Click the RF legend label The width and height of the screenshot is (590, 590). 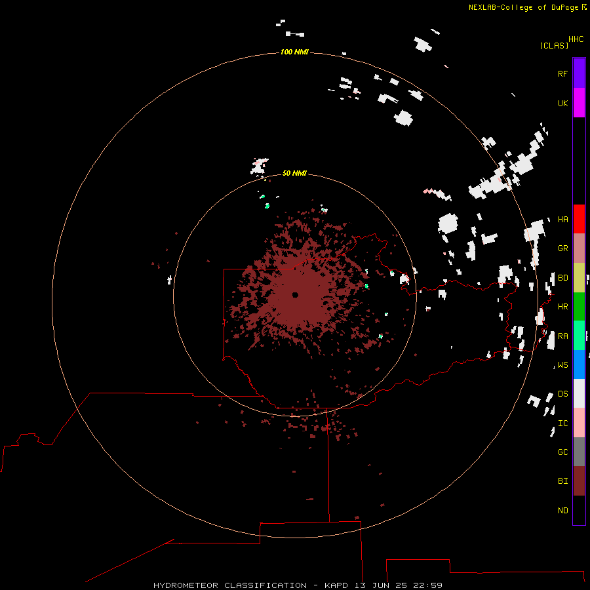coord(562,73)
